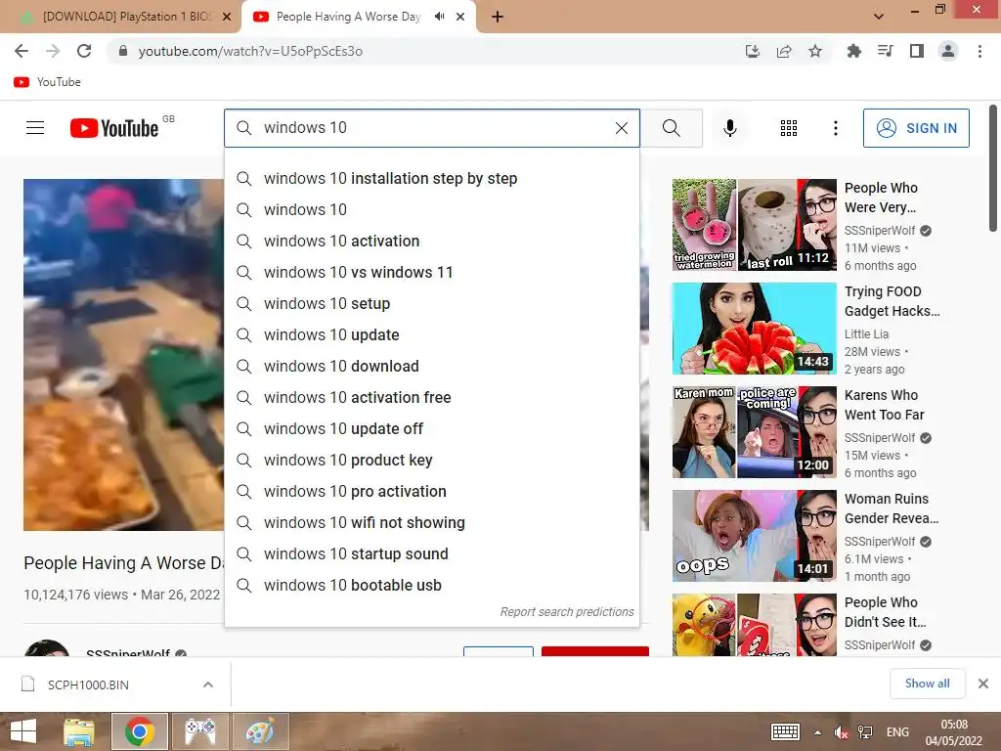Expand SCPH1000.BIN download options arrow
The height and width of the screenshot is (751, 1001).
(208, 685)
